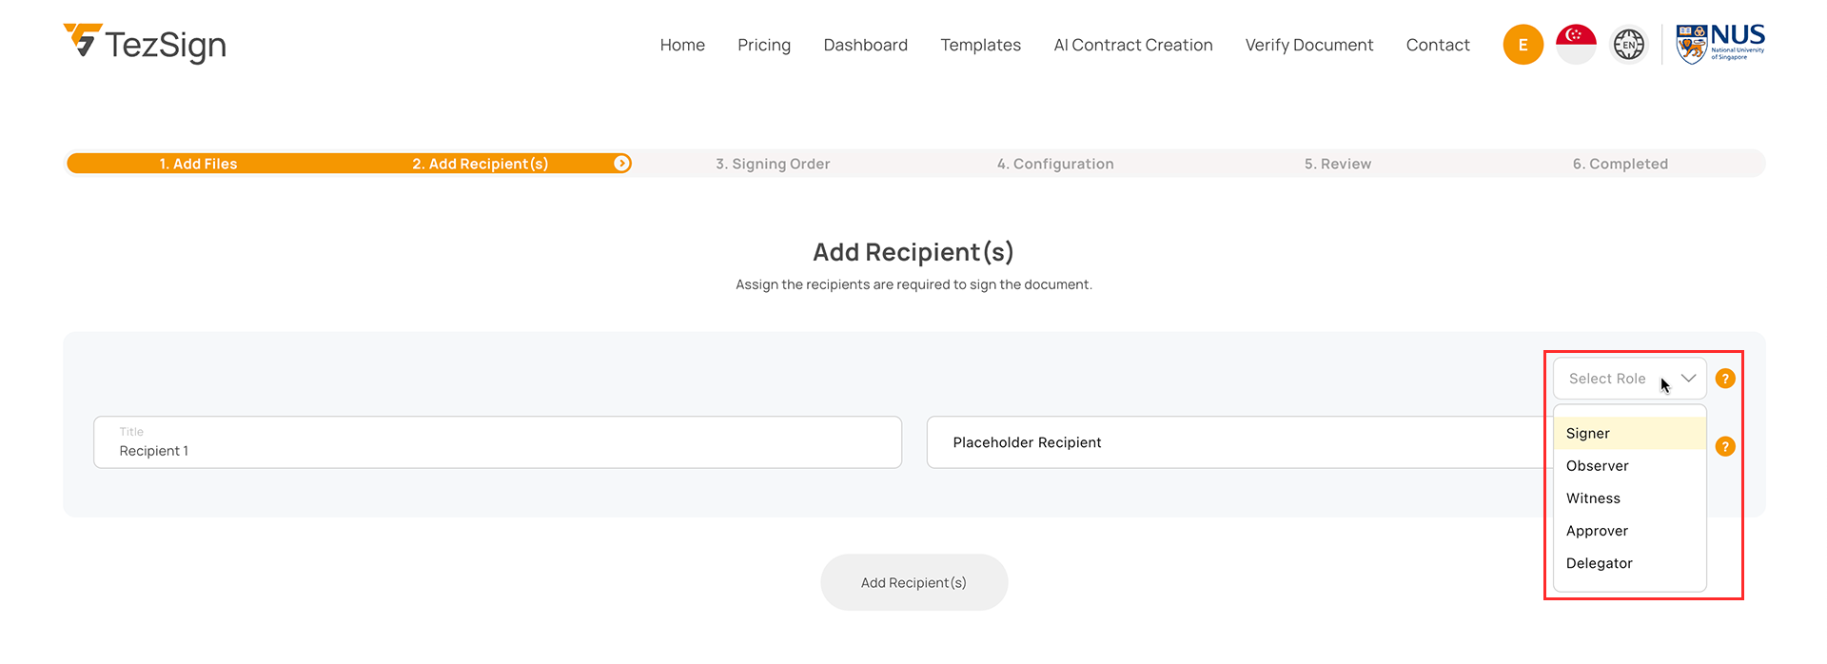The width and height of the screenshot is (1827, 664).
Task: Click the help icon beside Placeholder Recipient
Action: point(1725,446)
